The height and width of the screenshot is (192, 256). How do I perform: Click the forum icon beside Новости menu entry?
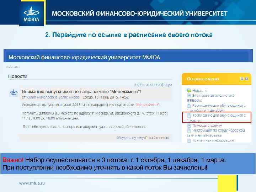click(x=189, y=90)
